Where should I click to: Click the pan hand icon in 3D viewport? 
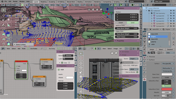click(97, 10)
